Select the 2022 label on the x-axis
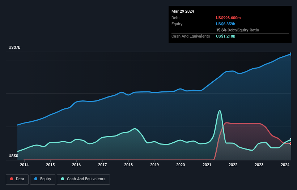 click(233, 165)
